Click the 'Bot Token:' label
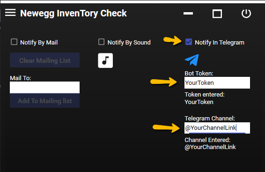 click(199, 74)
